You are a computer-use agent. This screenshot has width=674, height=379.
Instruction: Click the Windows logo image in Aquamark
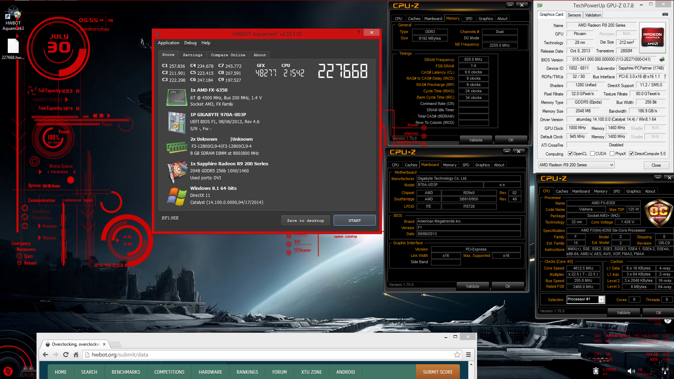point(177,196)
